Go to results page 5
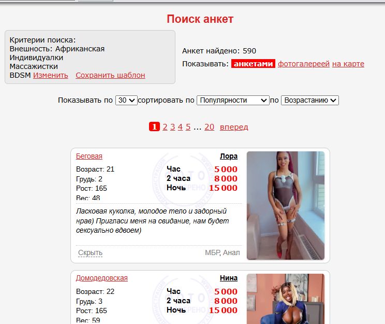Image resolution: width=385 pixels, height=324 pixels. [x=188, y=127]
